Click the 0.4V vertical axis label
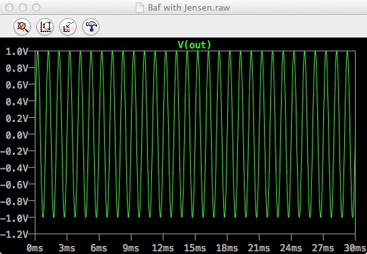The width and height of the screenshot is (367, 254). click(x=17, y=102)
